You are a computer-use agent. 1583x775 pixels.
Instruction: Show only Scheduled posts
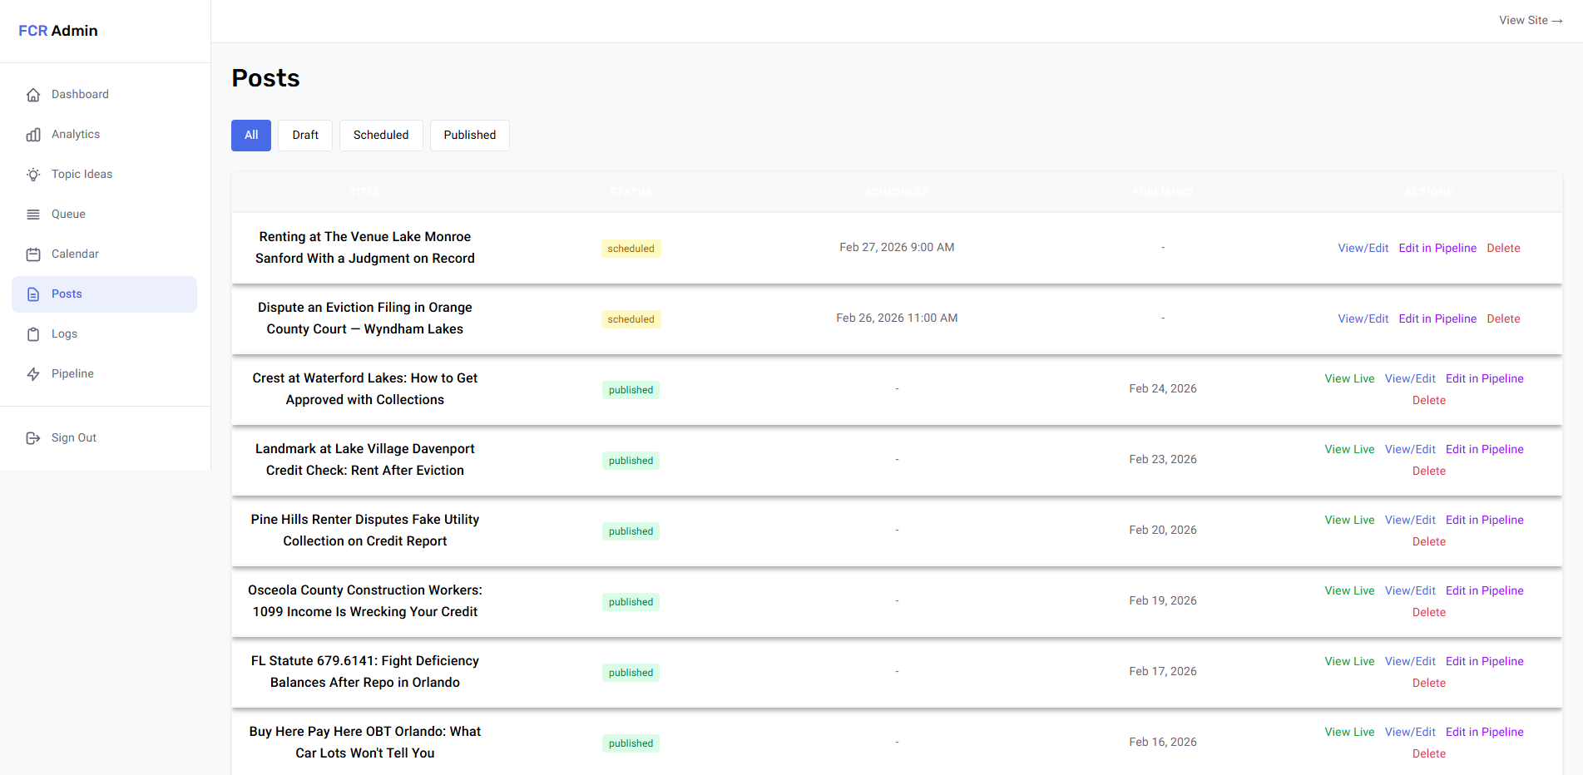[381, 136]
